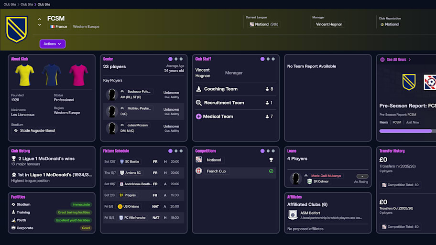Open Transfers In Competition Total chip
The image size is (436, 245).
(x=400, y=185)
